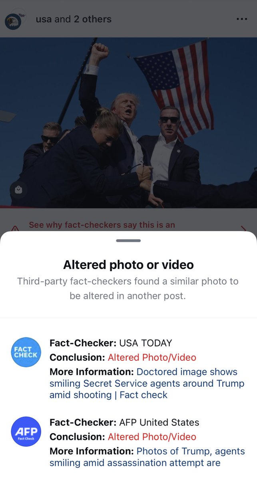Open 'See why fact-checkers say this is an' notice
Viewport: 257px width, 479px height.
[x=102, y=225]
